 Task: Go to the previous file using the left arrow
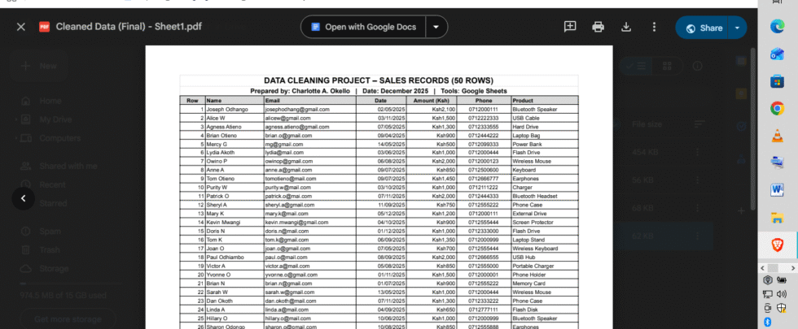coord(23,197)
